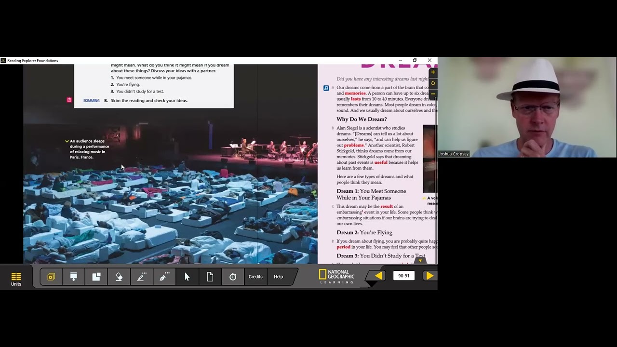617x347 pixels.
Task: Go to next page with right arrow
Action: point(429,276)
